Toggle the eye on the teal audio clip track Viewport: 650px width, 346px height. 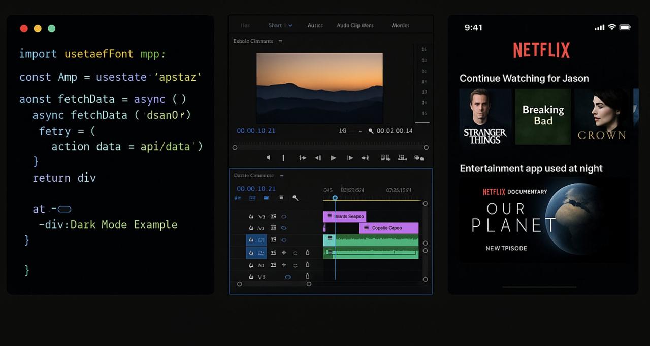tap(284, 240)
